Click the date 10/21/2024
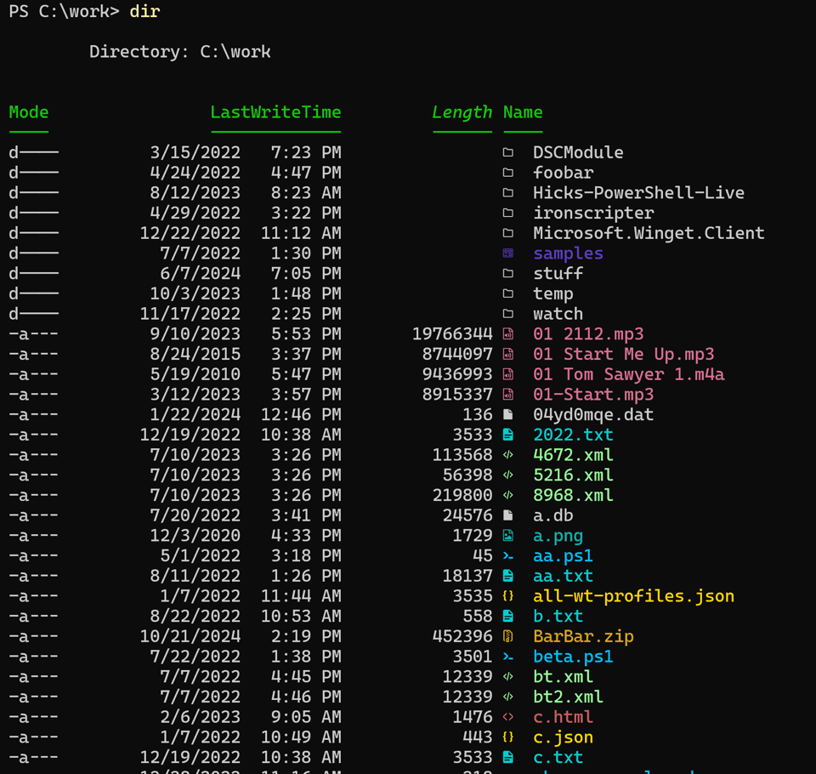 [190, 636]
